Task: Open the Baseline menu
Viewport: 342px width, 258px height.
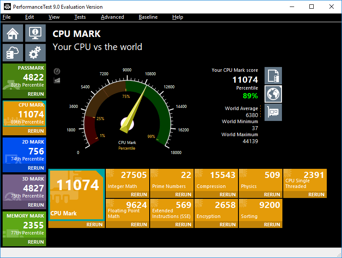Action: [148, 17]
